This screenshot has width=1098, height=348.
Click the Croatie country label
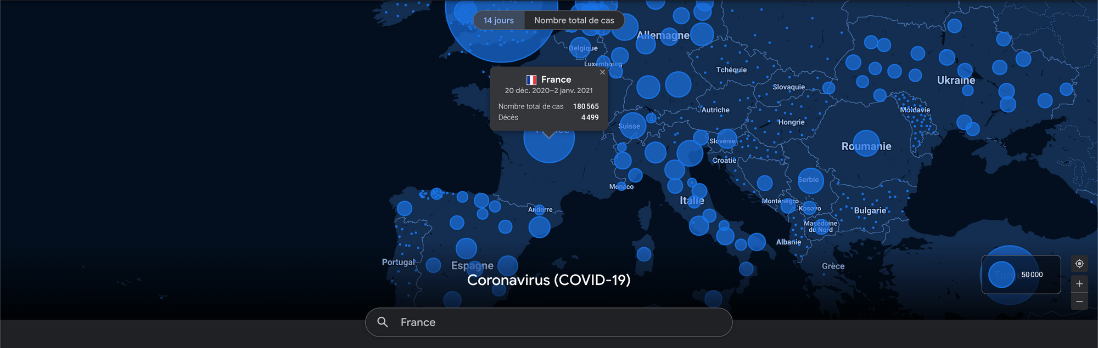724,161
